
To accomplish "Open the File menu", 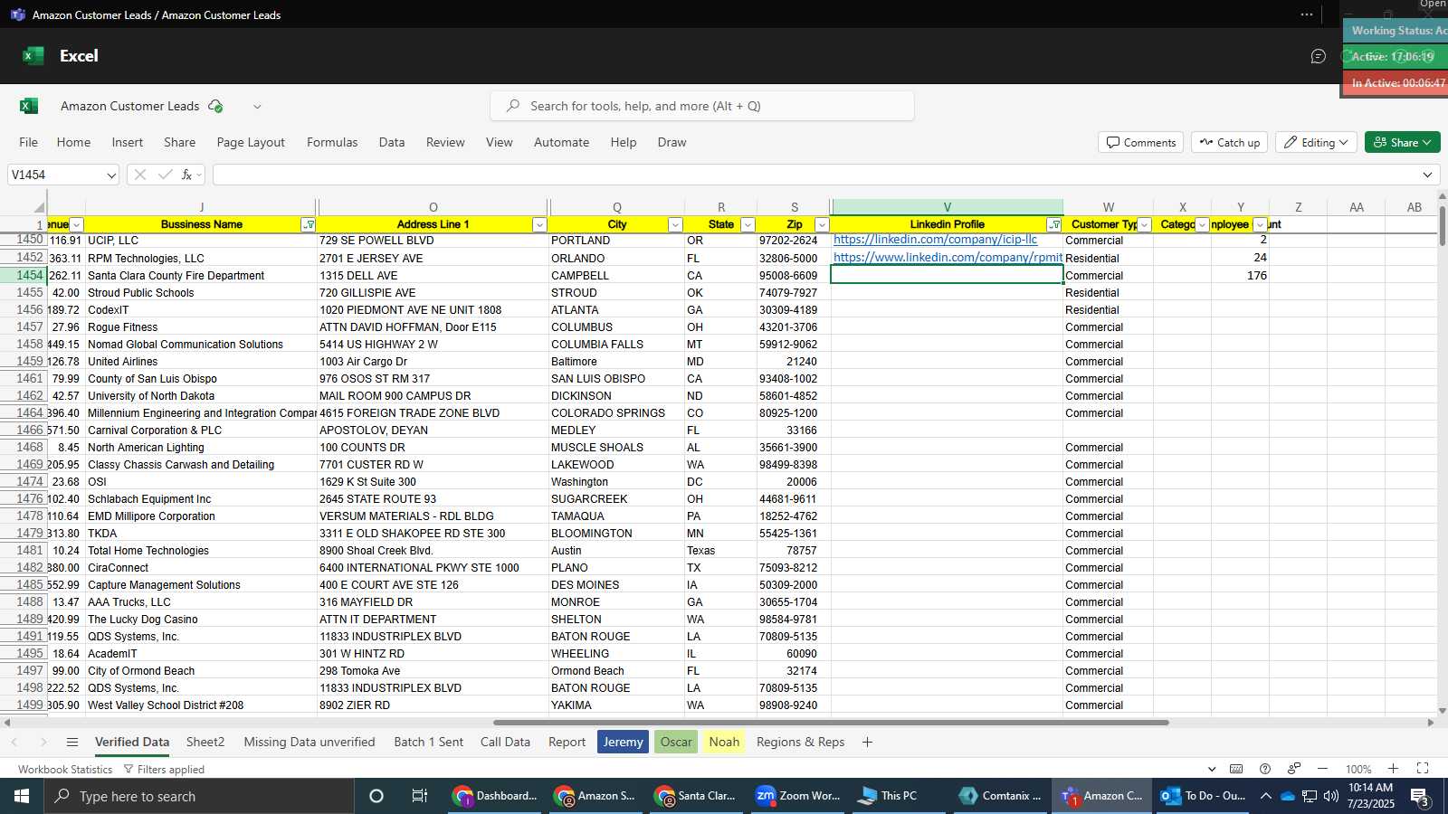I will tap(29, 142).
